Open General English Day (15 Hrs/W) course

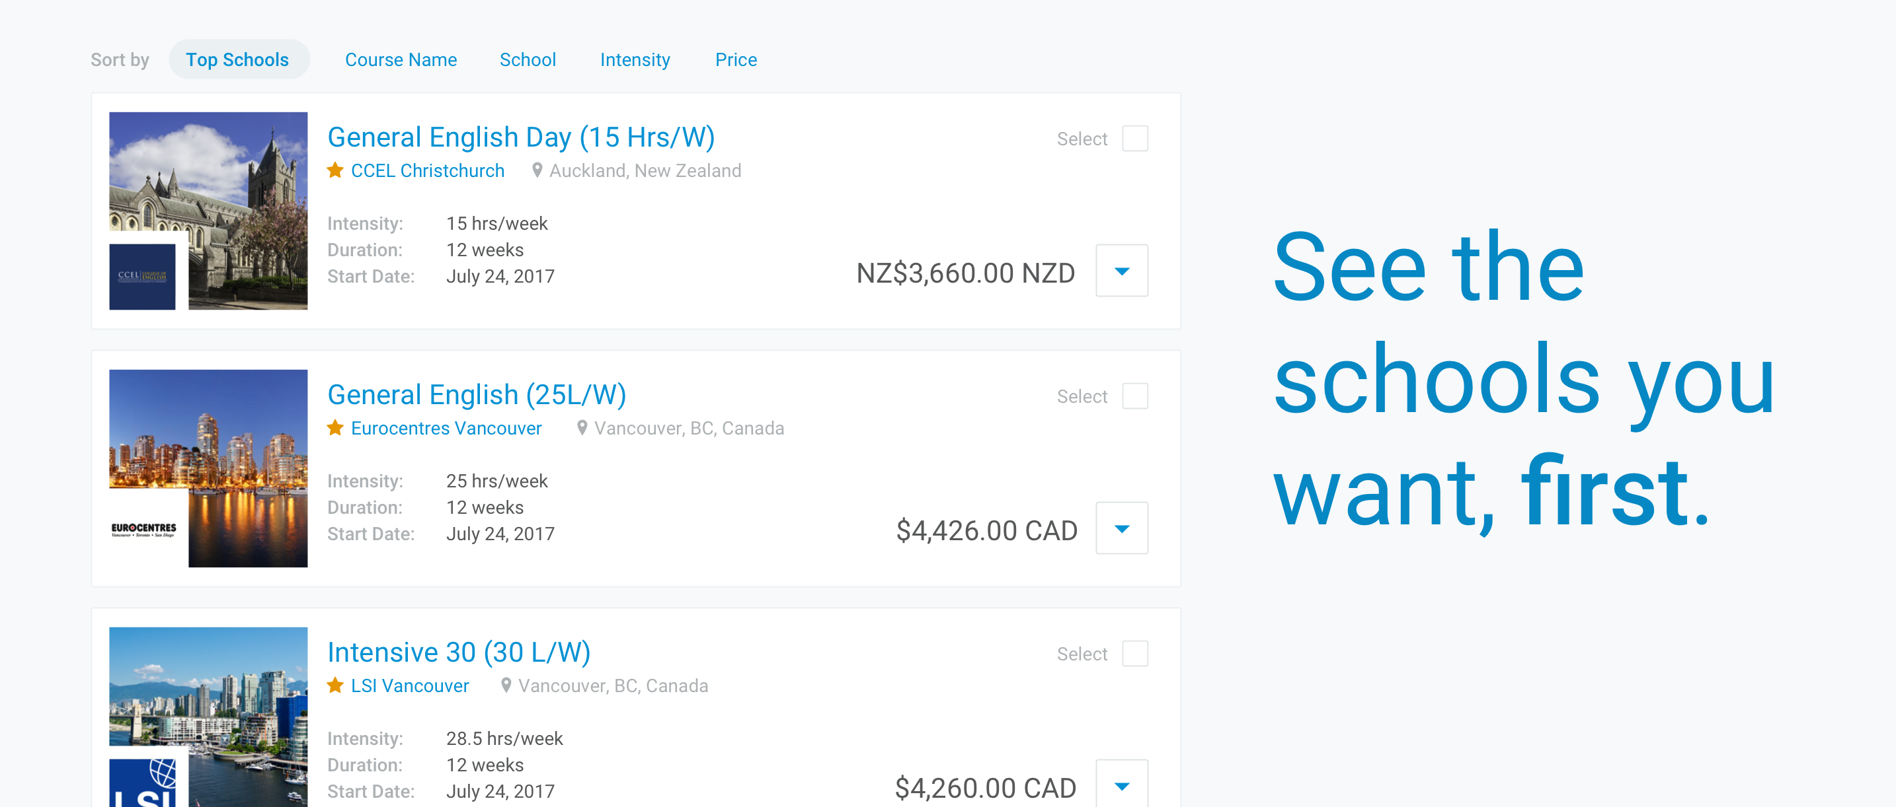pos(521,137)
